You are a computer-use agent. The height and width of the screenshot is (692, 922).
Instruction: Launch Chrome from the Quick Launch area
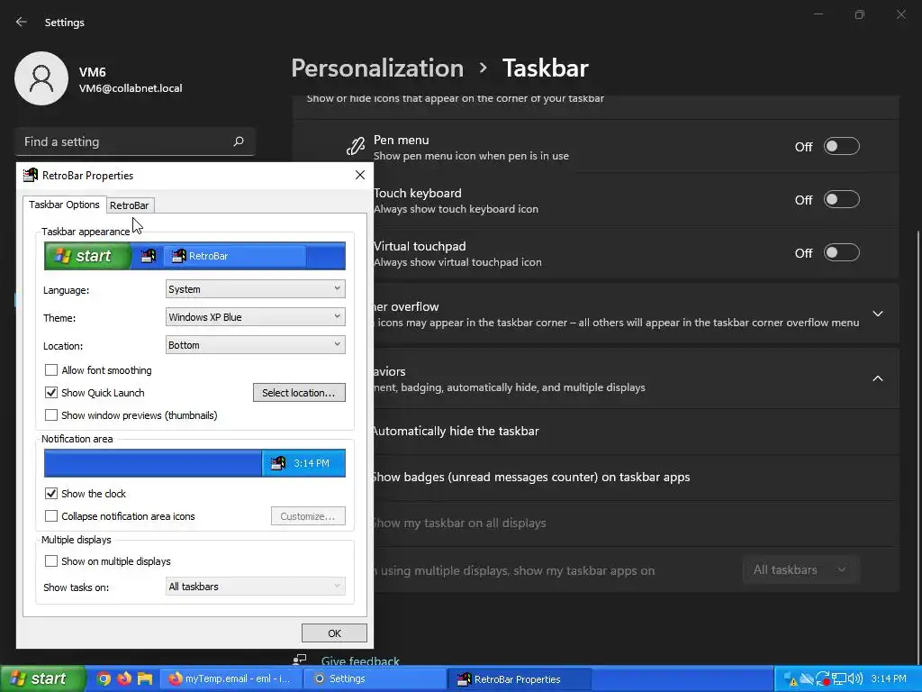(104, 678)
